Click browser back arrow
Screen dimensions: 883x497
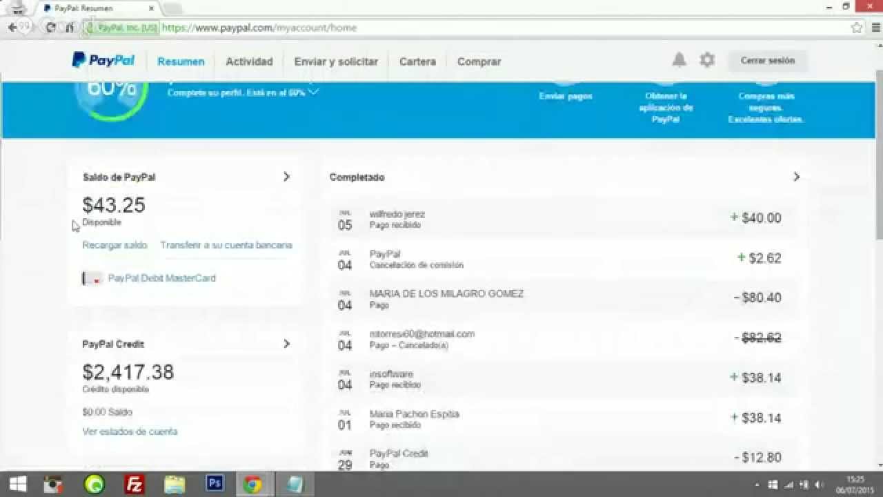pos(12,28)
